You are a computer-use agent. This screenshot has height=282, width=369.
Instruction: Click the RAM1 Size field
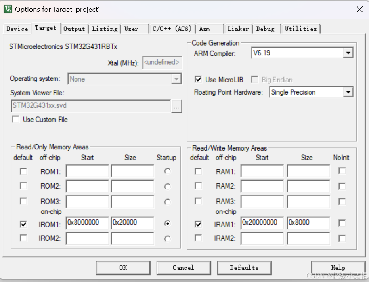(x=308, y=171)
